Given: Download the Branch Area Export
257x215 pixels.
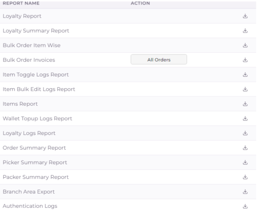Looking at the screenshot, I should click(244, 192).
